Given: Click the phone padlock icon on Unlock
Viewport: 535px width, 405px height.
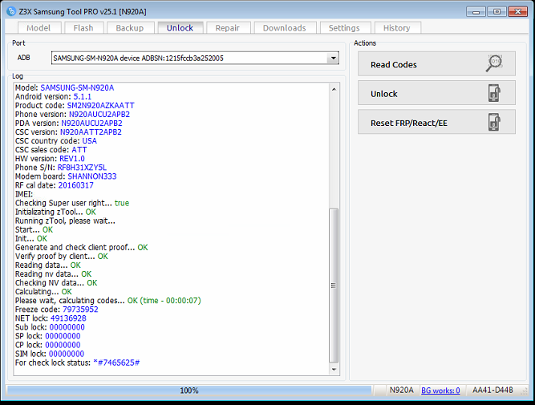Looking at the screenshot, I should (494, 93).
